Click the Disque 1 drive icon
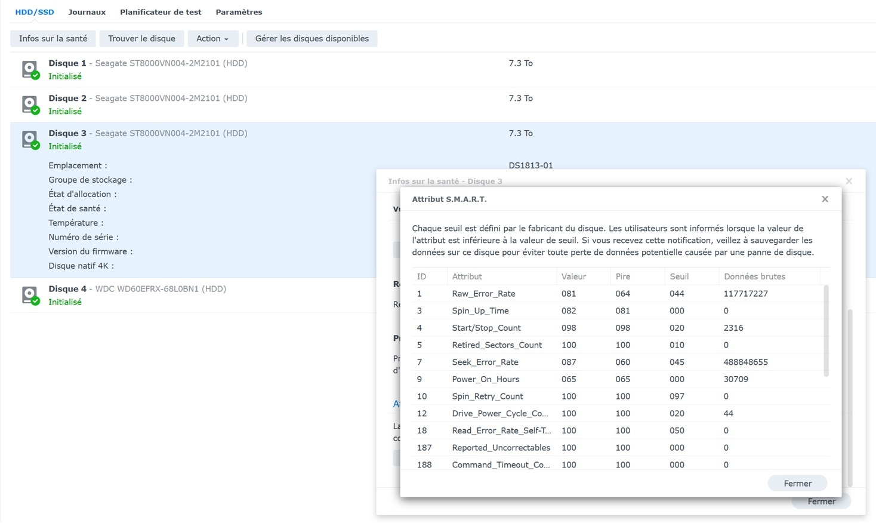876x523 pixels. [30, 69]
